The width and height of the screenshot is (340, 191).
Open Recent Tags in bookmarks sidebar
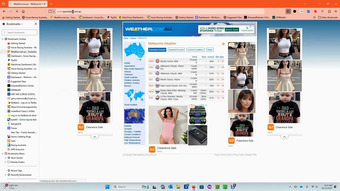[16, 171]
